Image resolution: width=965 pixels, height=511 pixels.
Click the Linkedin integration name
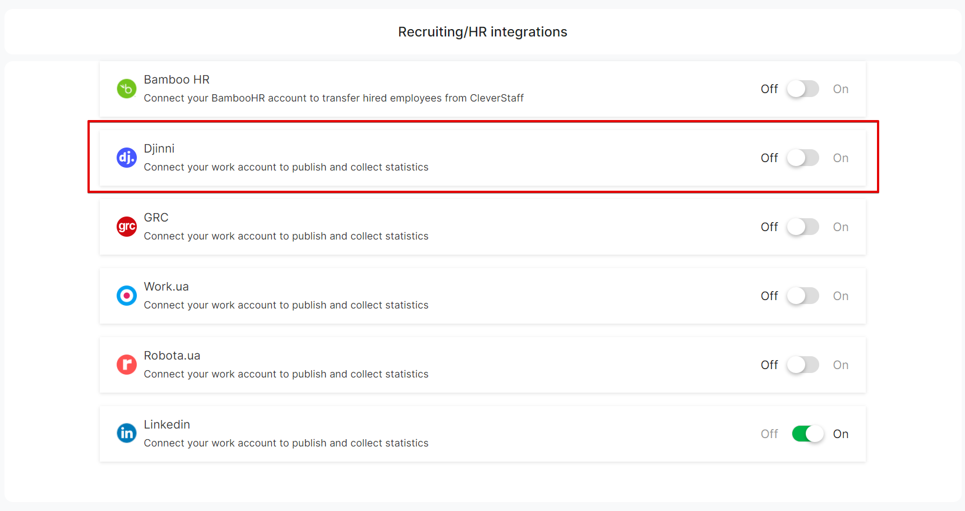(167, 425)
